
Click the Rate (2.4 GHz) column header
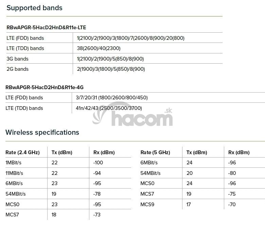click(22, 152)
